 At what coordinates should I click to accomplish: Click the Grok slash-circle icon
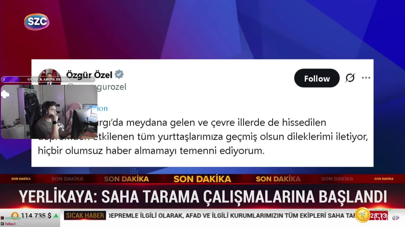[350, 78]
